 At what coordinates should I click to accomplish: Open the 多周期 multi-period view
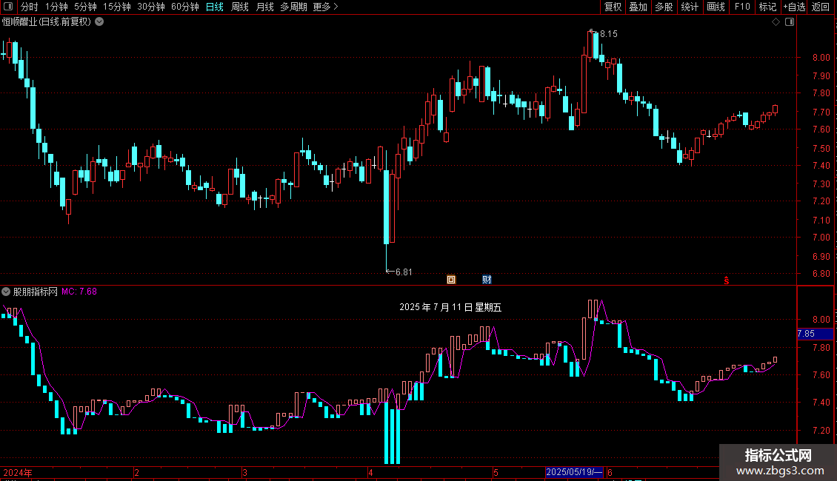(293, 7)
